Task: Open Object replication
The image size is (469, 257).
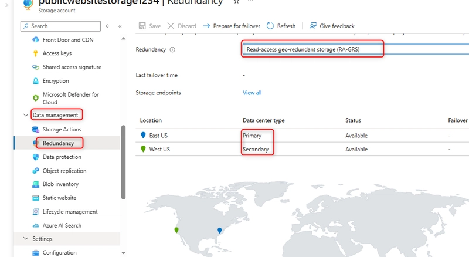Action: coord(64,171)
